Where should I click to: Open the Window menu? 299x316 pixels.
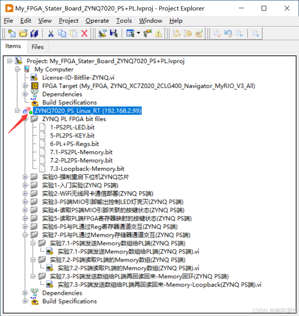point(151,21)
